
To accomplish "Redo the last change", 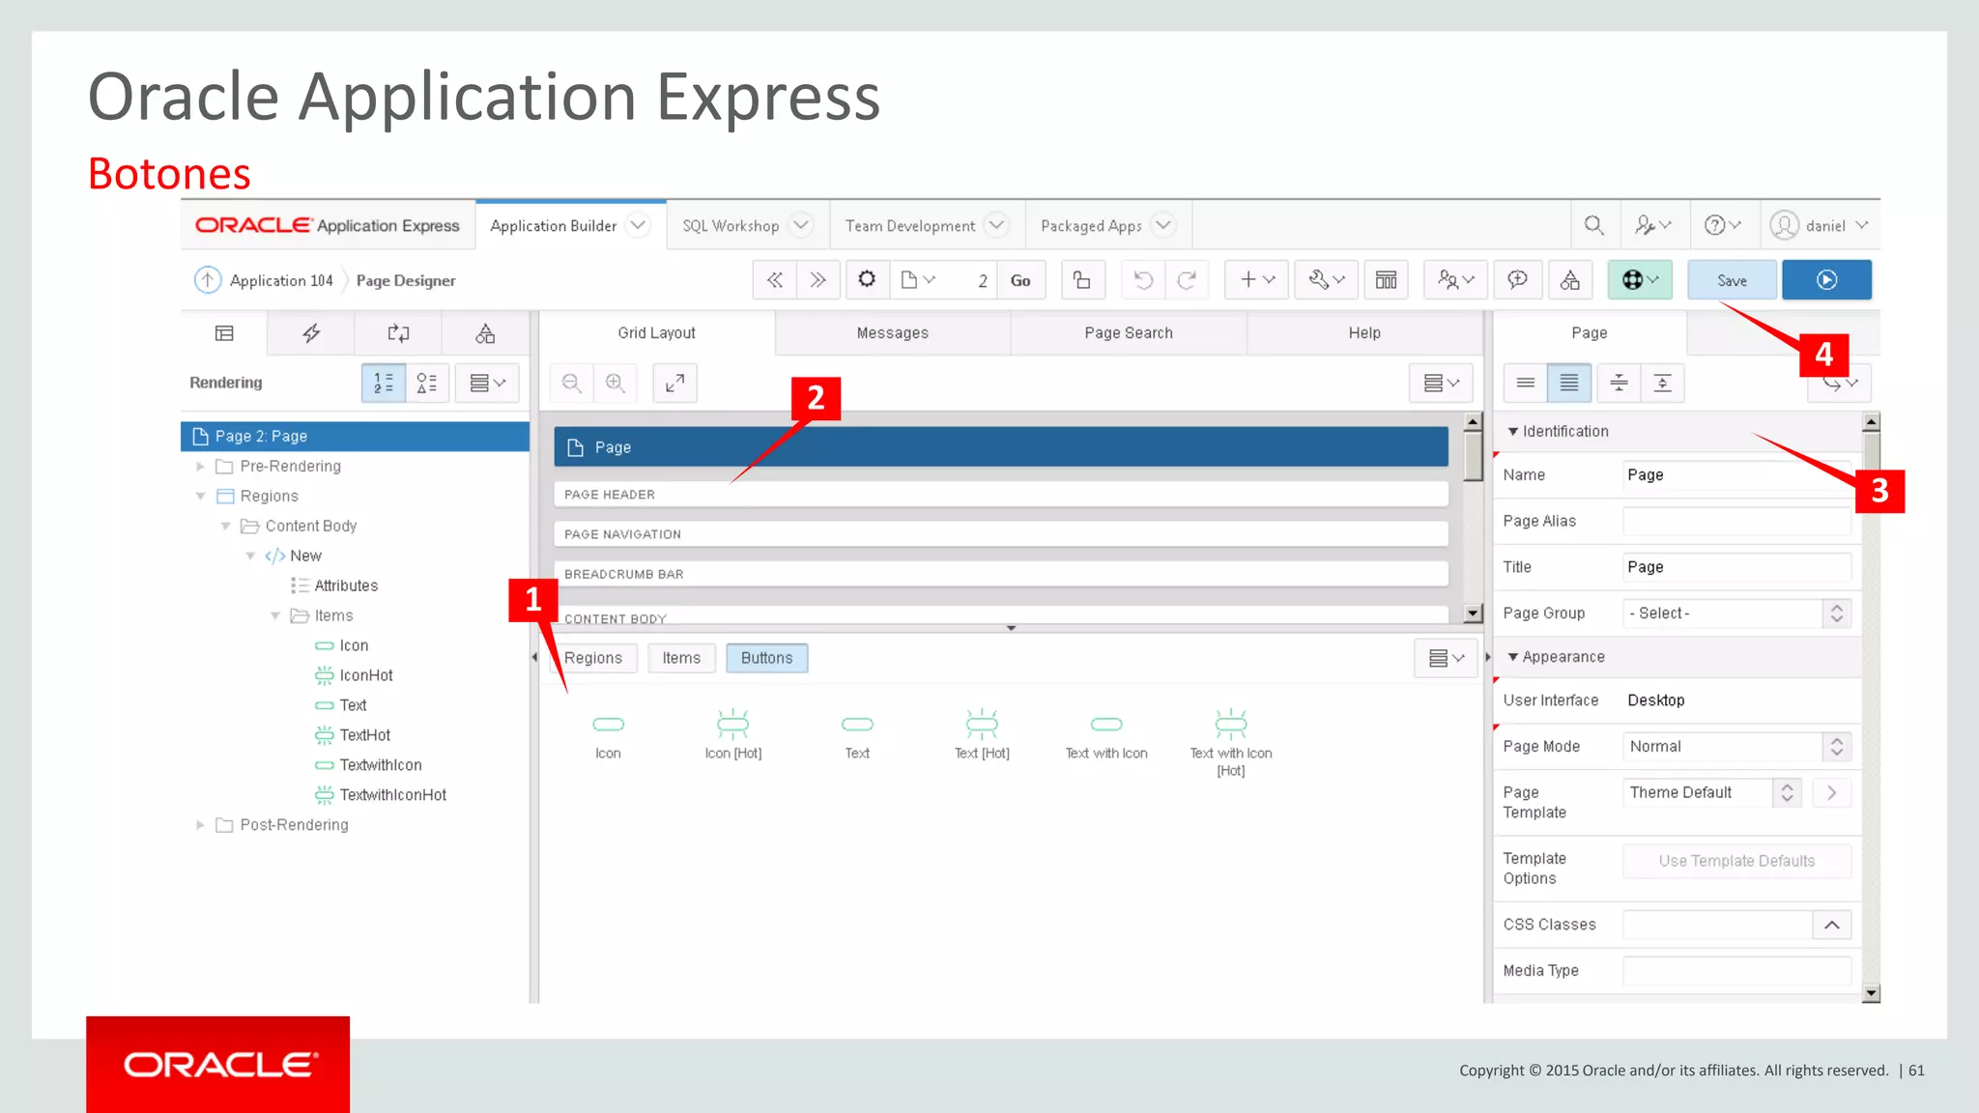I will coord(1187,280).
